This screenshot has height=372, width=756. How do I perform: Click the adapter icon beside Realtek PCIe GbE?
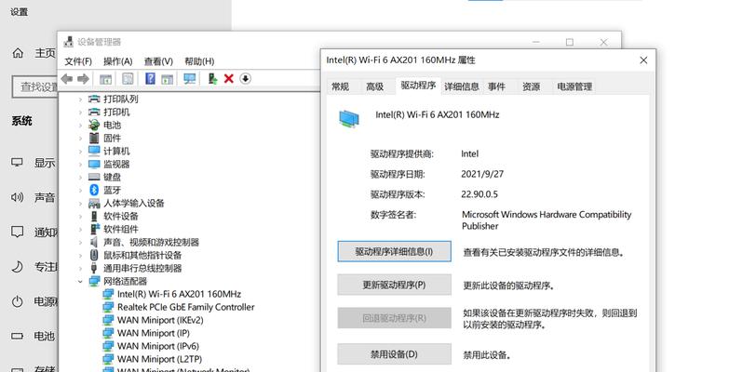109,308
